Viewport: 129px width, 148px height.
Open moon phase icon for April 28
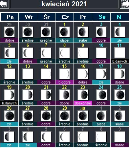(46, 116)
